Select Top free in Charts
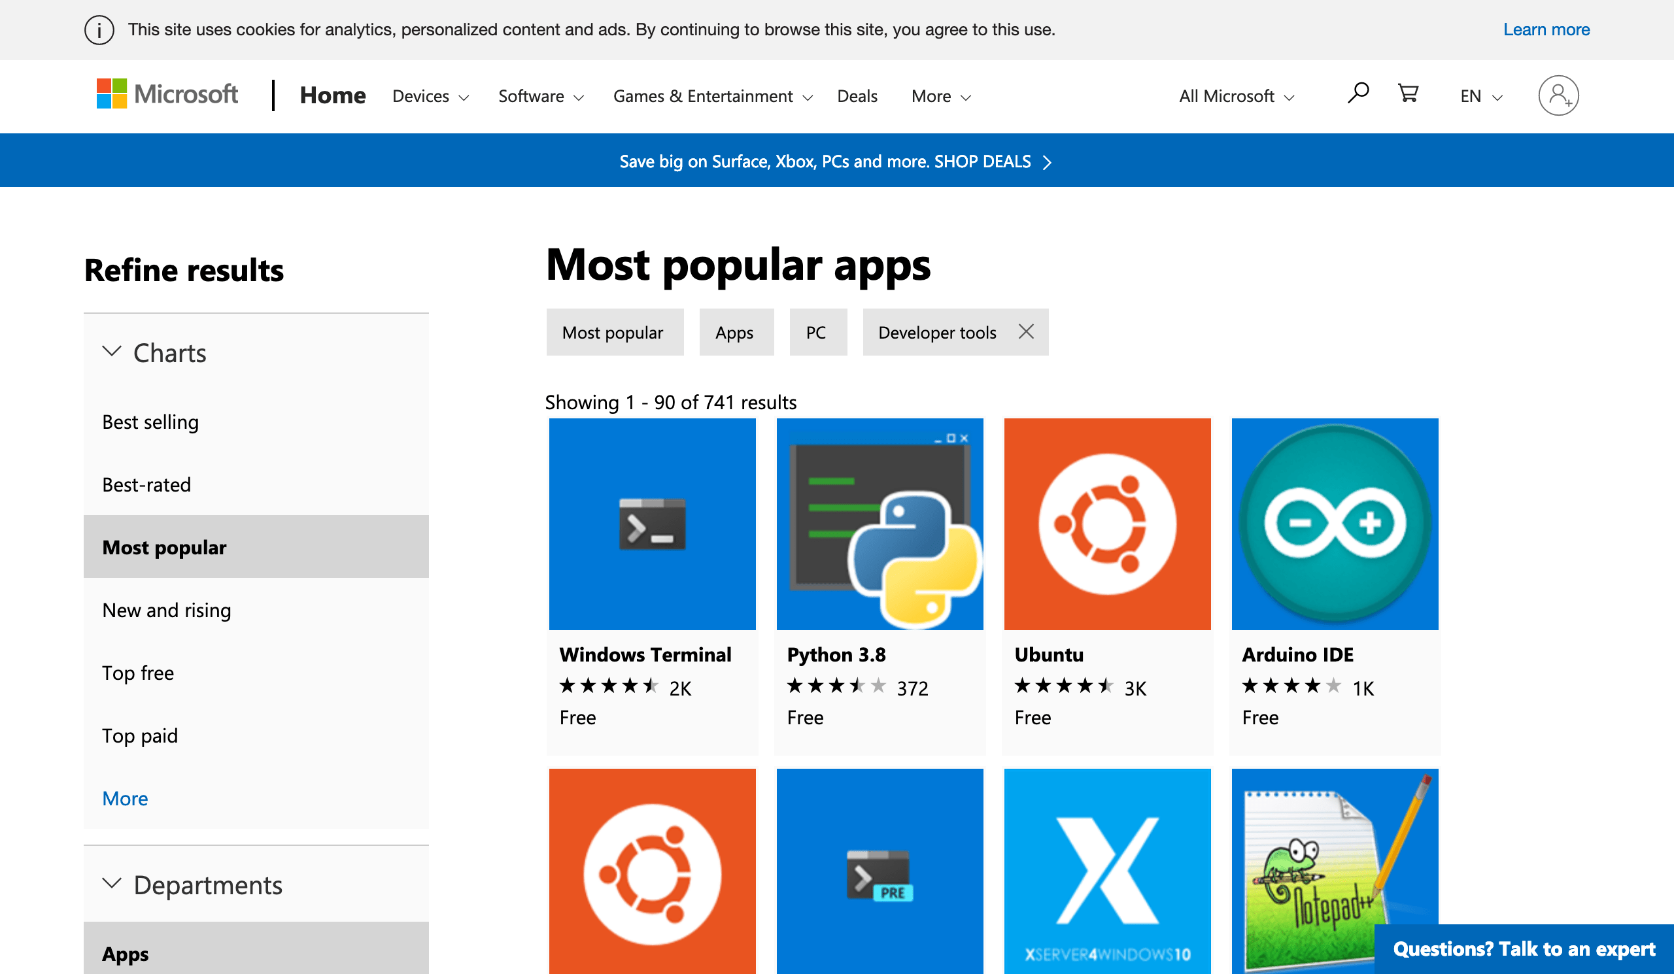1674x974 pixels. pyautogui.click(x=137, y=673)
